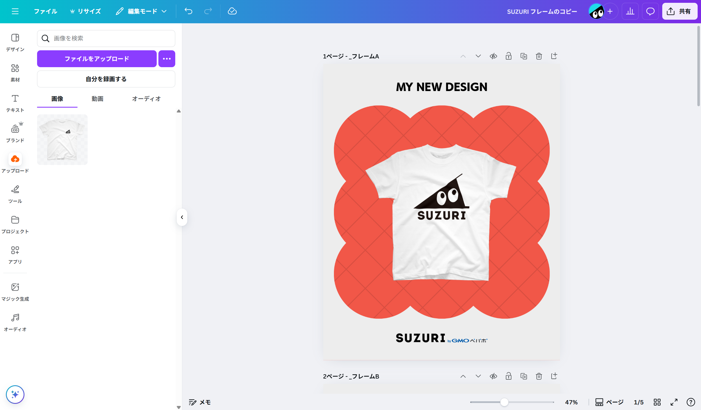Image resolution: width=701 pixels, height=410 pixels.
Task: Open the オーディオ sidebar panel
Action: 15,322
